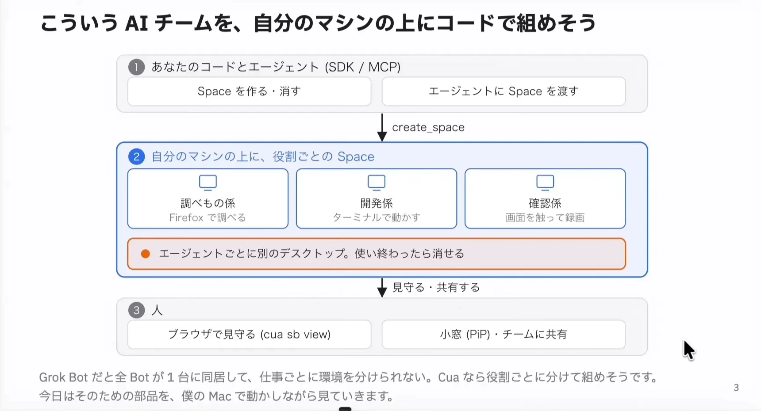Click the "調べもの係" card title

(x=208, y=203)
